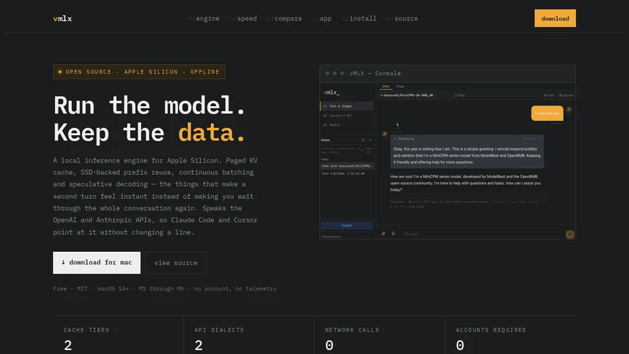Click the 'CACHE TIERS' stat label
The height and width of the screenshot is (354, 629).
pos(87,330)
